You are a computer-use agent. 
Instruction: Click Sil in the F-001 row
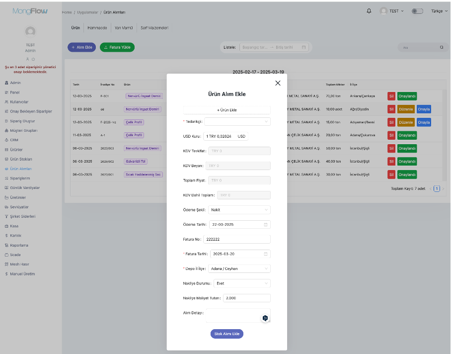click(391, 96)
